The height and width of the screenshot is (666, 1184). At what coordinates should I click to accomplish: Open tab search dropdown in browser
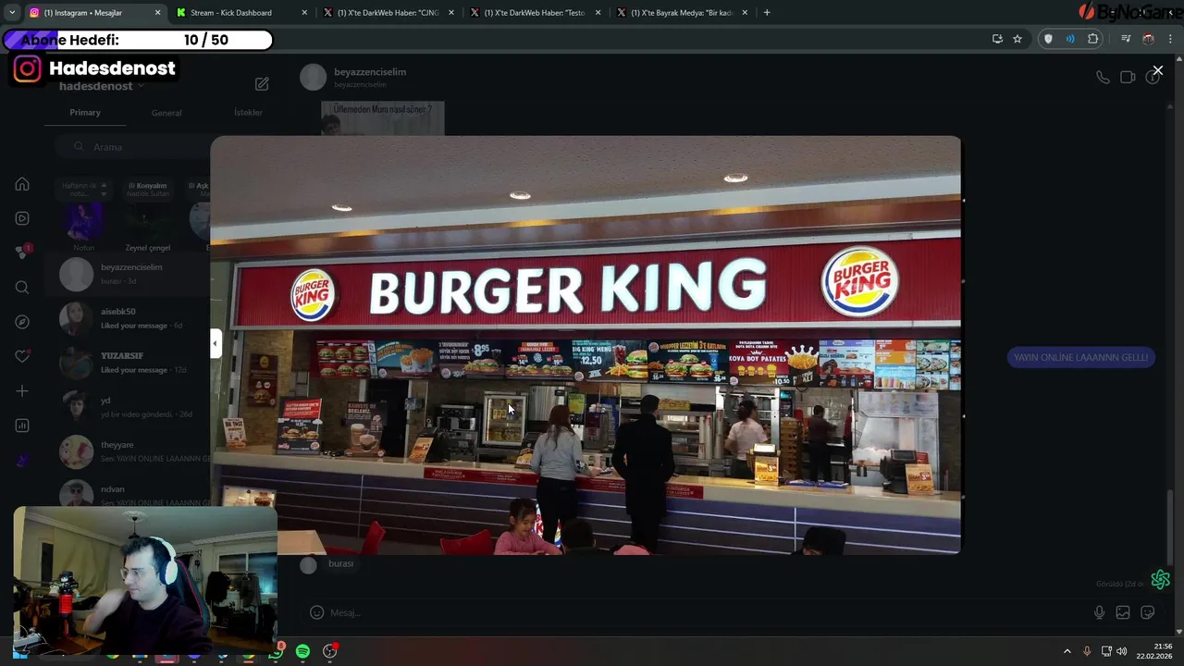[12, 13]
